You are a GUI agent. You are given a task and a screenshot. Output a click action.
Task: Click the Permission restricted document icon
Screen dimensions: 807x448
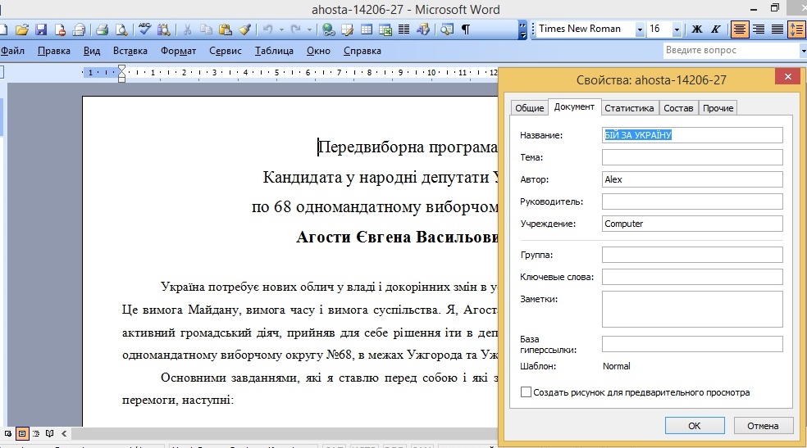pos(60,29)
